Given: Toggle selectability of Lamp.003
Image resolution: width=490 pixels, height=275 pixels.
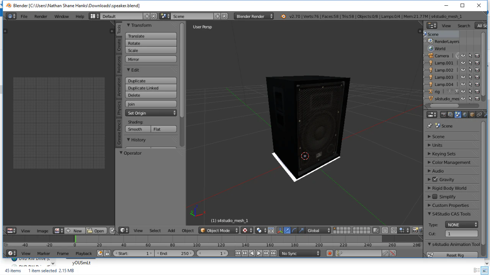Looking at the screenshot, I should pos(470,77).
